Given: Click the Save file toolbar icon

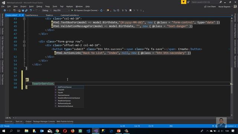Looking at the screenshot, I should click(x=23, y=10).
